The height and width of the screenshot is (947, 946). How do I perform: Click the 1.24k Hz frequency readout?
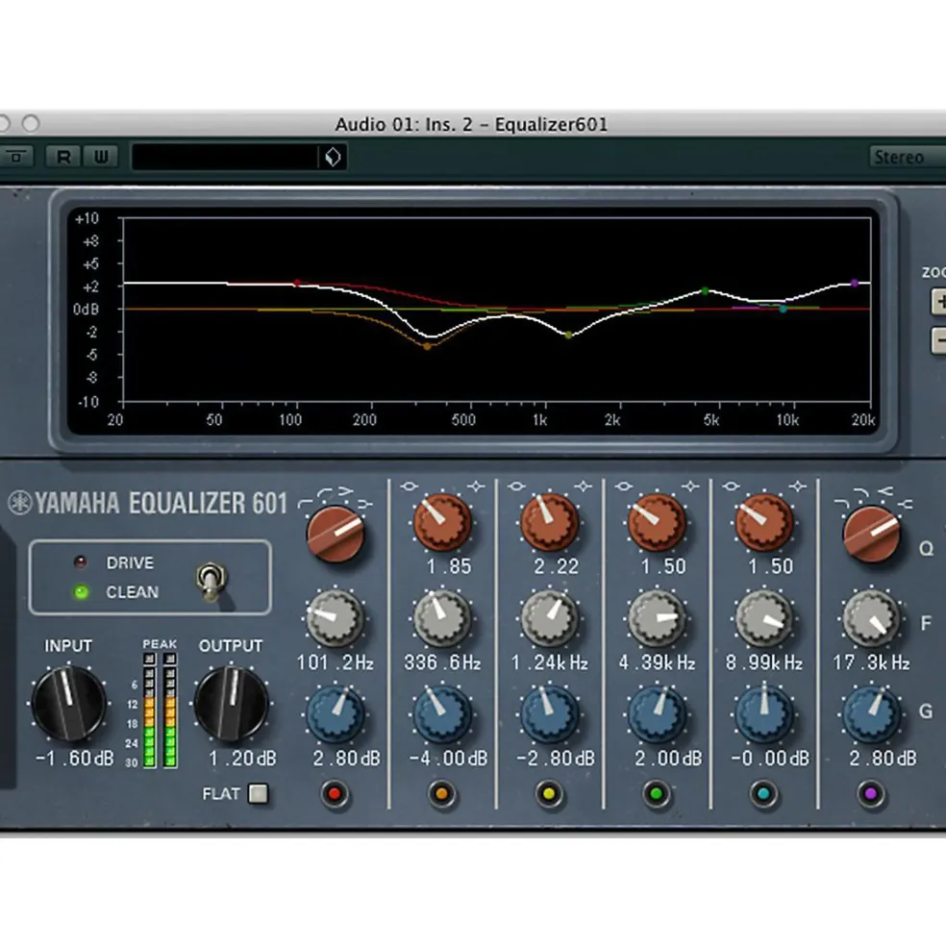550,663
